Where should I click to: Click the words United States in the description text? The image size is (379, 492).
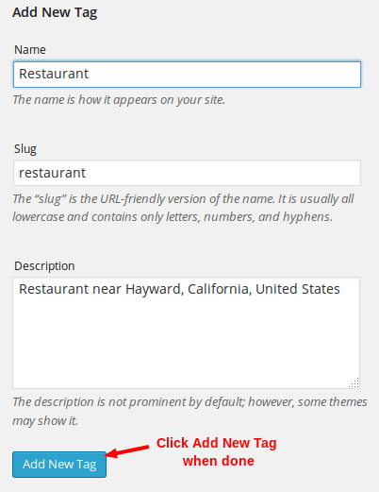(298, 289)
